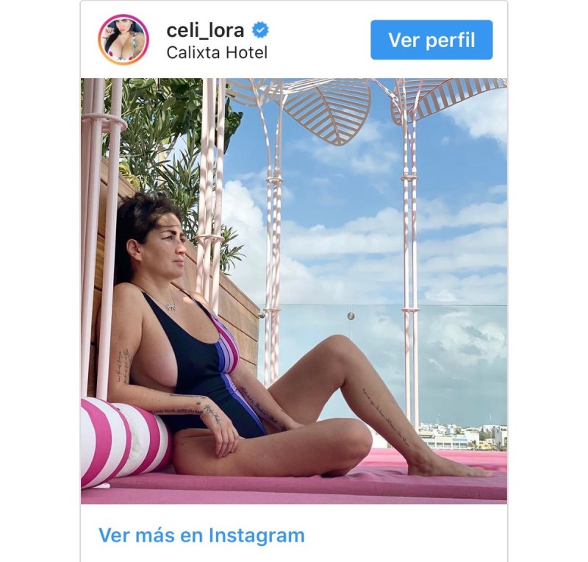Visit the profile via the blue button
The image size is (588, 562).
coord(431,40)
